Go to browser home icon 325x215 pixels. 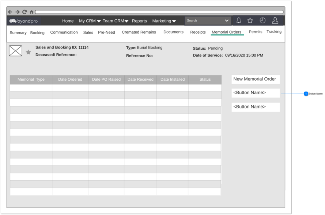[x=31, y=12]
